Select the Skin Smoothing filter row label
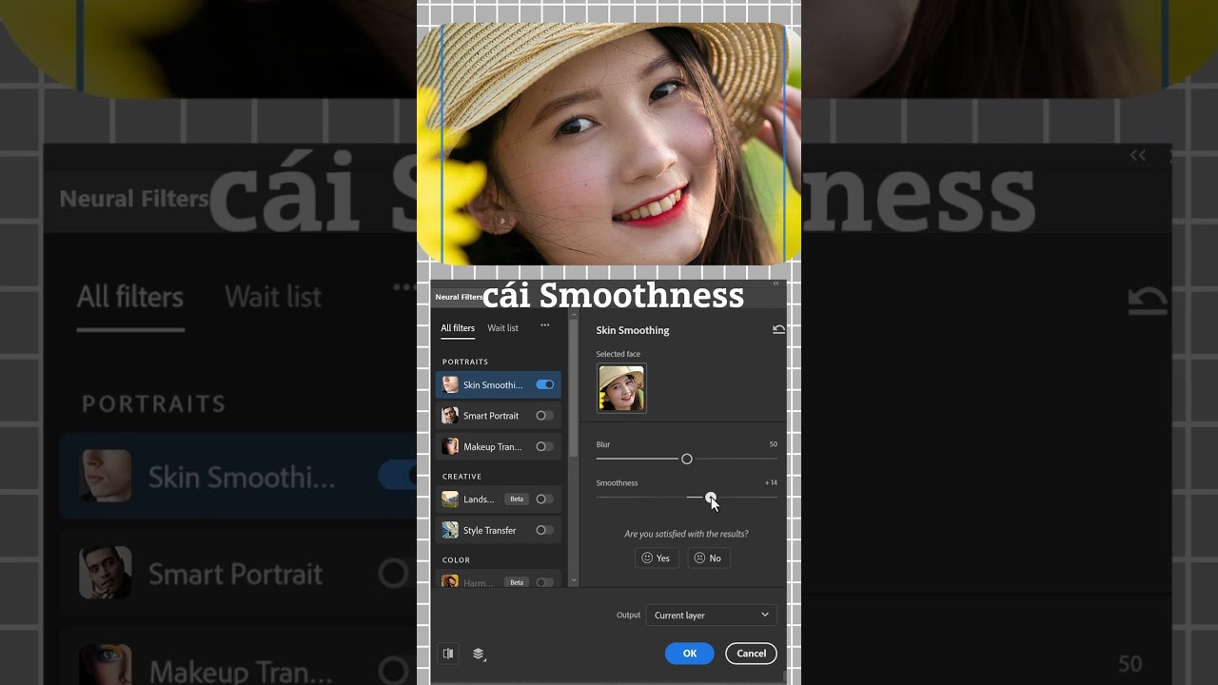Image resolution: width=1218 pixels, height=685 pixels. point(493,385)
